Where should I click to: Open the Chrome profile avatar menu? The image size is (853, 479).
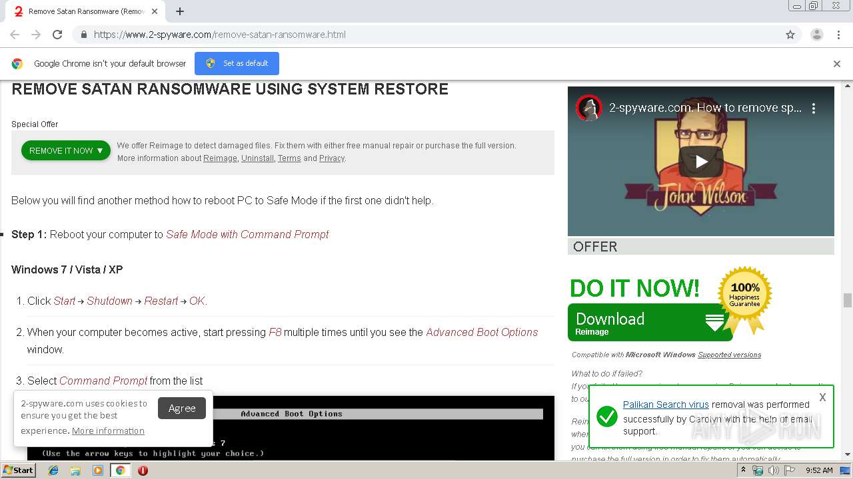(816, 35)
